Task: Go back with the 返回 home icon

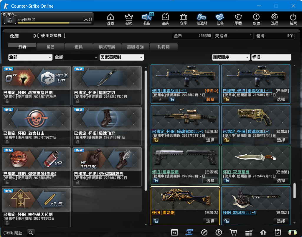Action: click(x=110, y=19)
